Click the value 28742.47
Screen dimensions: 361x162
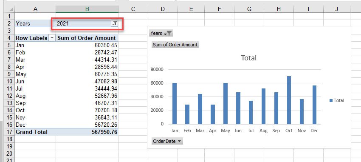pos(106,52)
